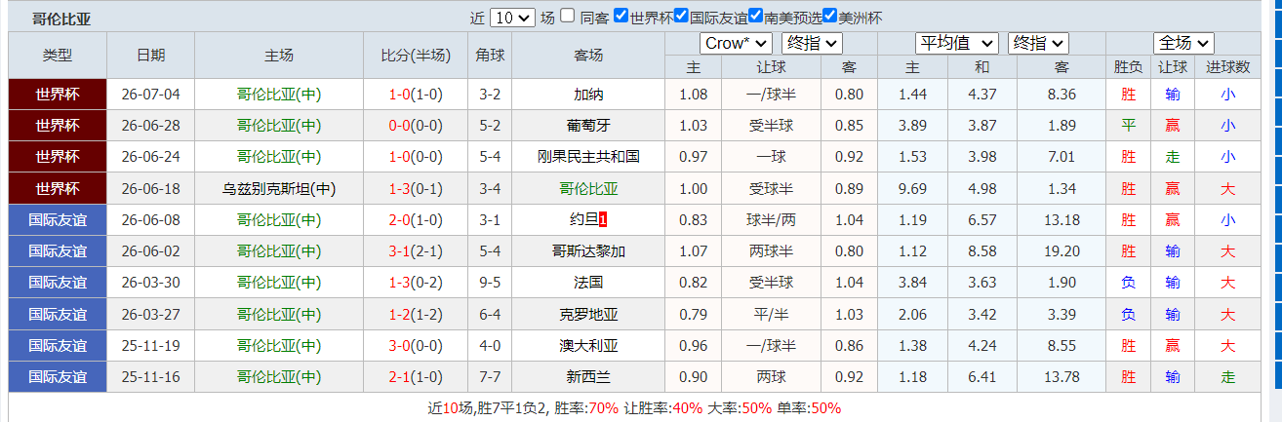Image resolution: width=1282 pixels, height=422 pixels.
Task: Click the 日期 column header
Action: click(151, 56)
